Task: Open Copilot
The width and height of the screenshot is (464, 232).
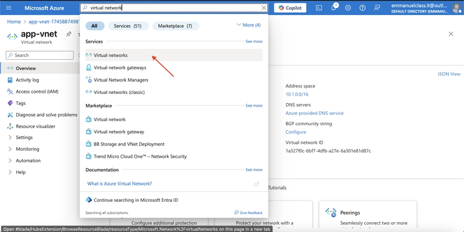Action: coord(290,8)
